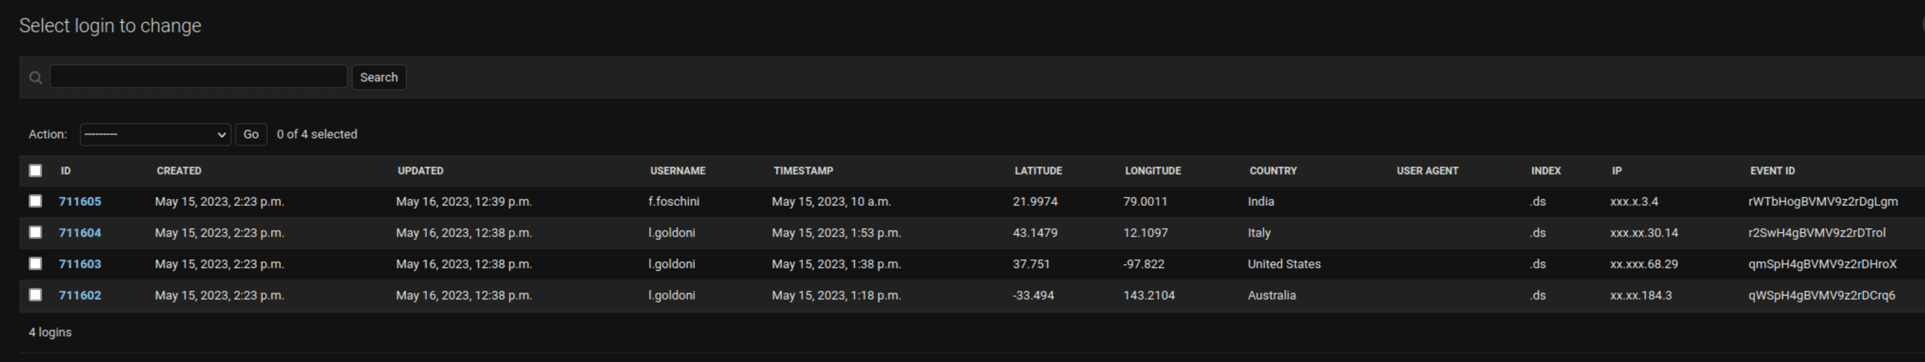The height and width of the screenshot is (362, 1925).
Task: Open login entry 711603
Action: (80, 265)
